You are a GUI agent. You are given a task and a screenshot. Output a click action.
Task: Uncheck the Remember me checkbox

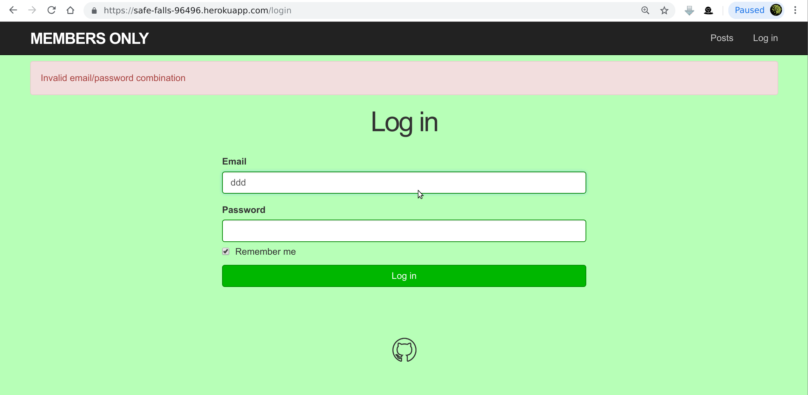(226, 252)
